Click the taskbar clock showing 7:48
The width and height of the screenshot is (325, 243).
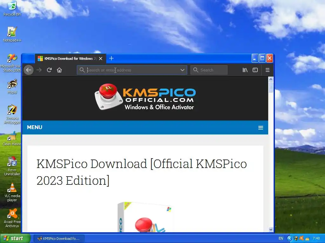pos(316,239)
